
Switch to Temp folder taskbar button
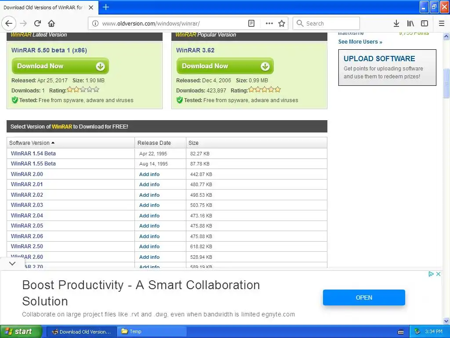point(152,332)
